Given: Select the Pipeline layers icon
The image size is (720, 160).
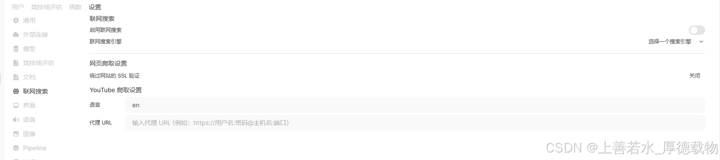Looking at the screenshot, I should pos(16,148).
